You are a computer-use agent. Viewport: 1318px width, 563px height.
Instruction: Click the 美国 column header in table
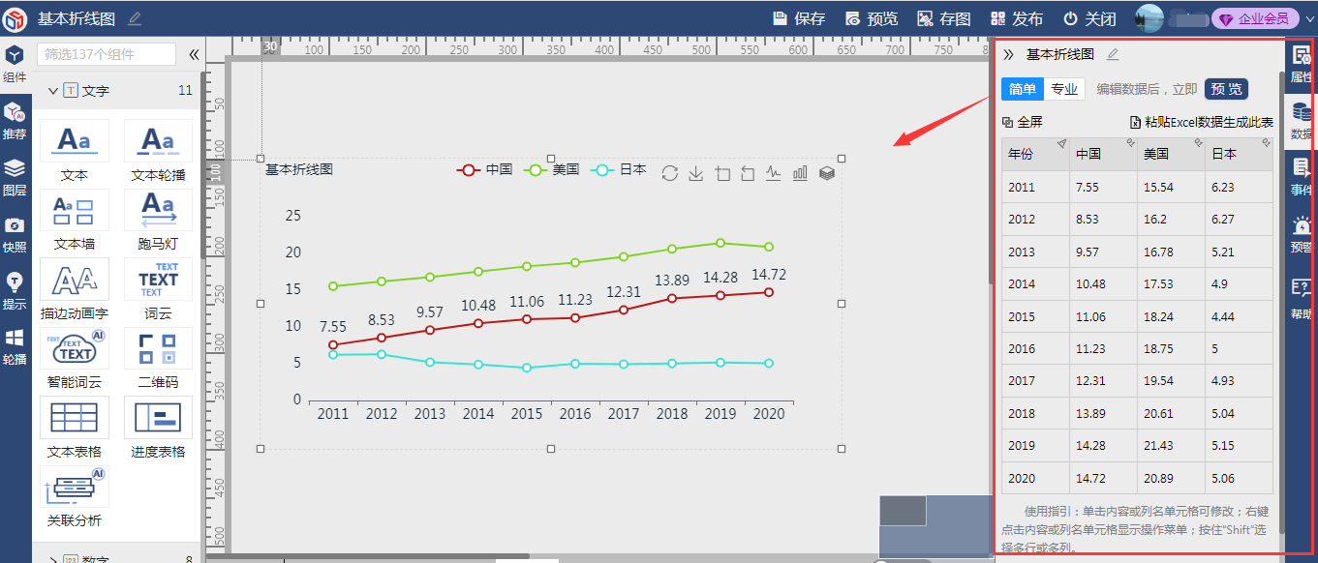[x=1171, y=154]
